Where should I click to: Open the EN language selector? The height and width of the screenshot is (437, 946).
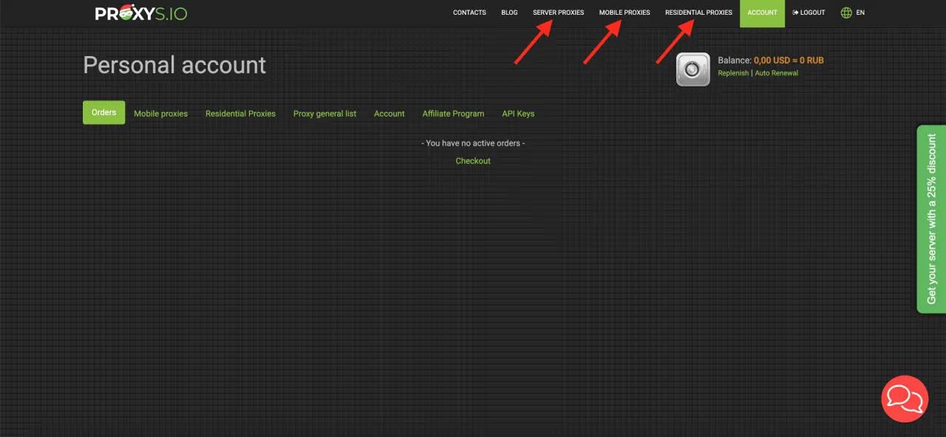(860, 13)
